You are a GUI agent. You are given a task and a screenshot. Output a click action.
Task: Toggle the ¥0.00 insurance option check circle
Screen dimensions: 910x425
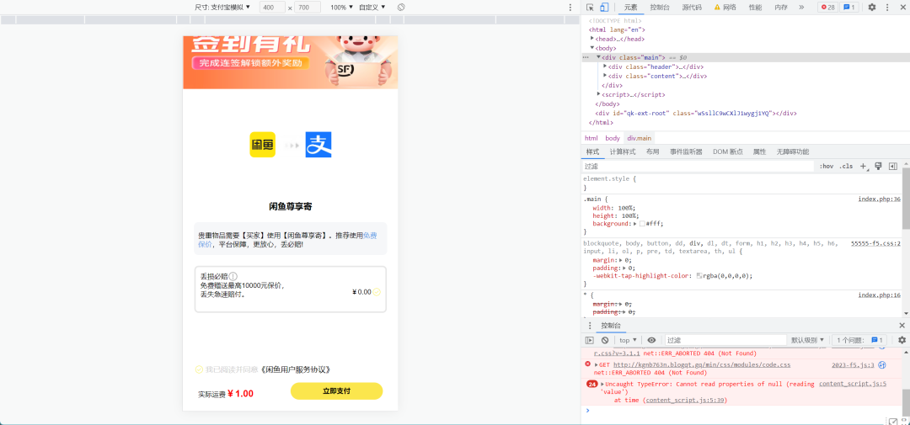(377, 292)
